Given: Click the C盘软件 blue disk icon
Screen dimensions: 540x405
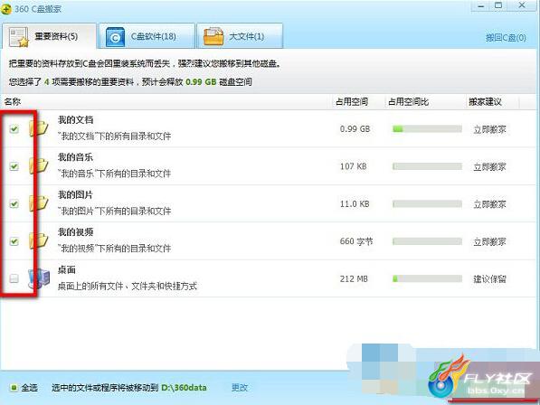Looking at the screenshot, I should click(115, 37).
